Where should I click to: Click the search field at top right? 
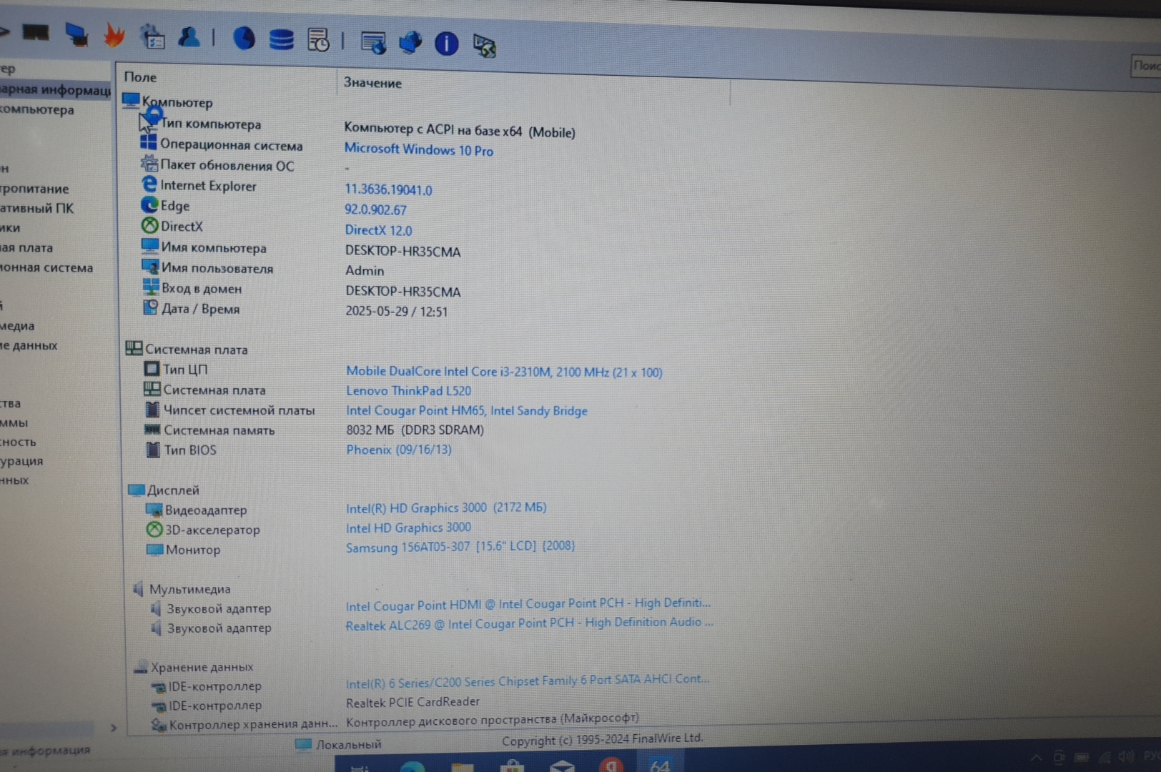tap(1146, 66)
